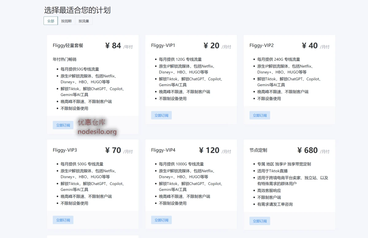
Task: Click 晚高峰不限速 line in the Fliggy-VIP2 card
Action: pyautogui.click(x=283, y=92)
